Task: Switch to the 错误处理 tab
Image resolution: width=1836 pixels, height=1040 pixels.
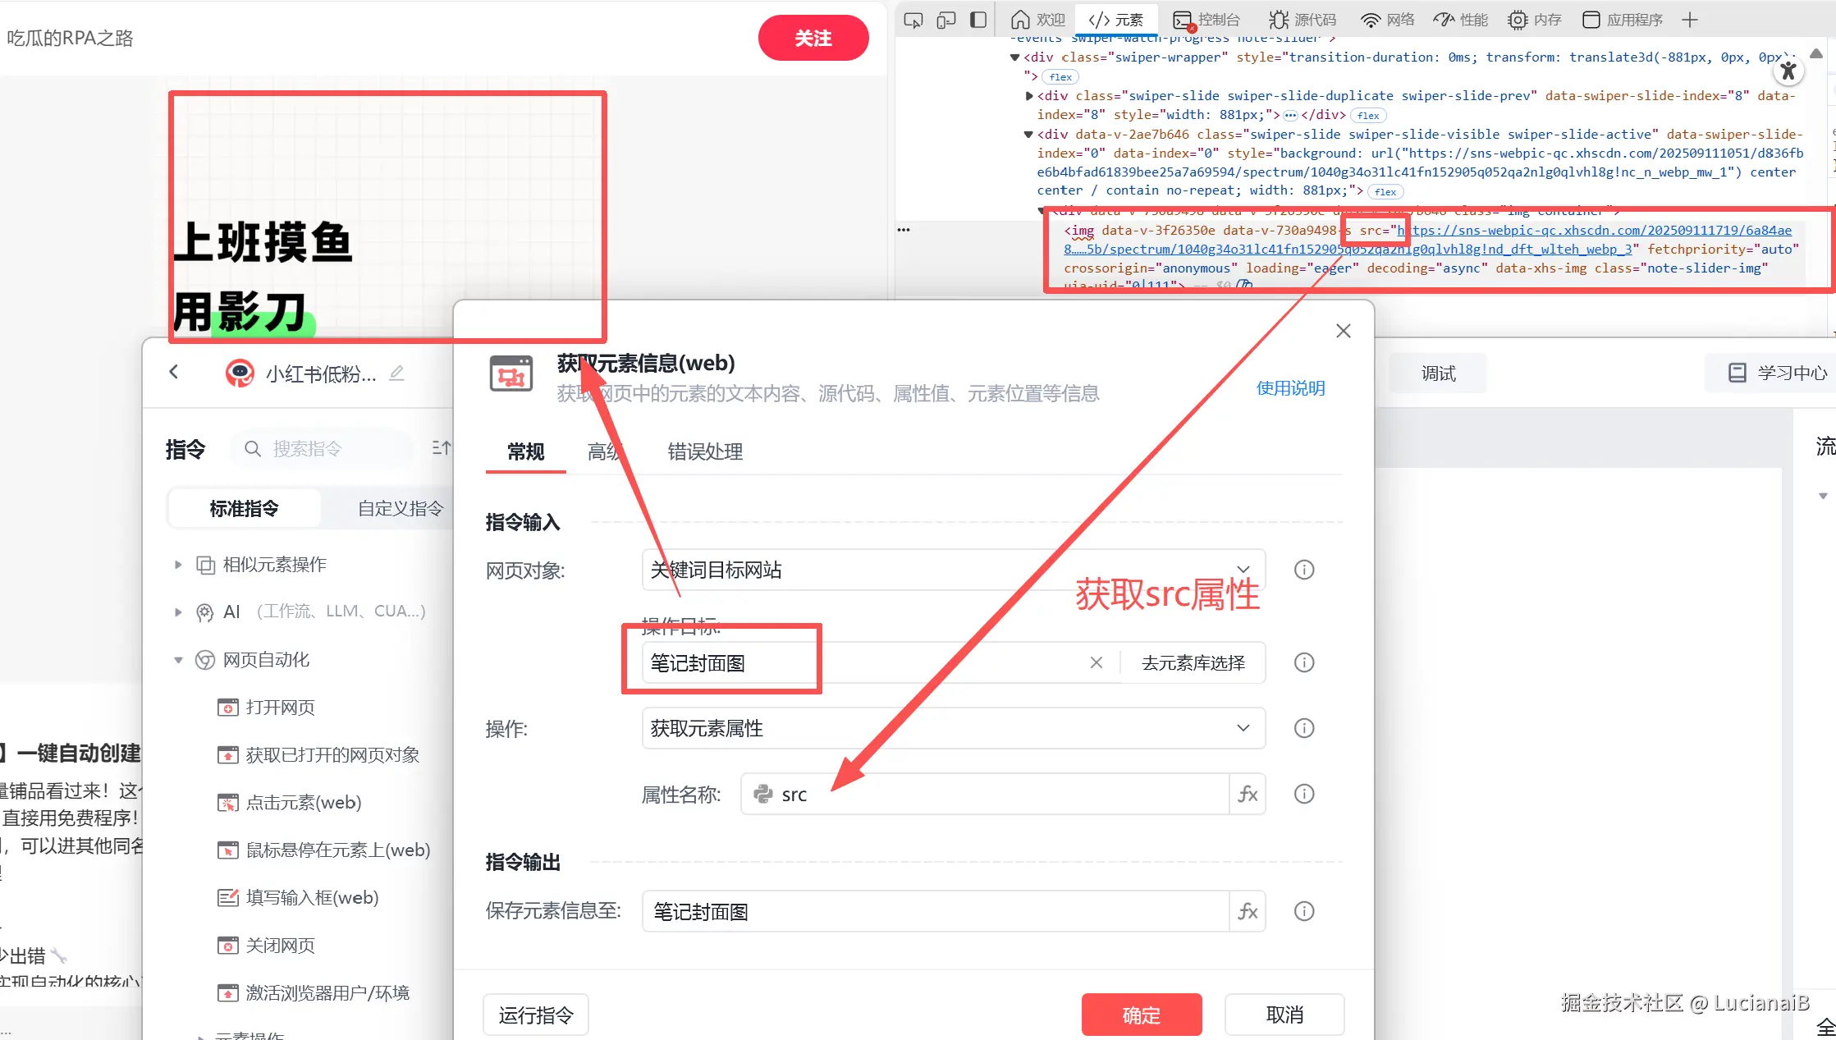Action: [x=705, y=451]
